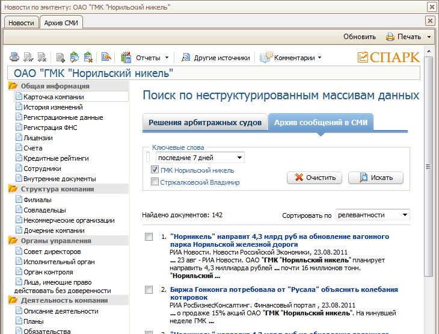Switch to the Новости tab
The height and width of the screenshot is (334, 439).
(x=21, y=22)
